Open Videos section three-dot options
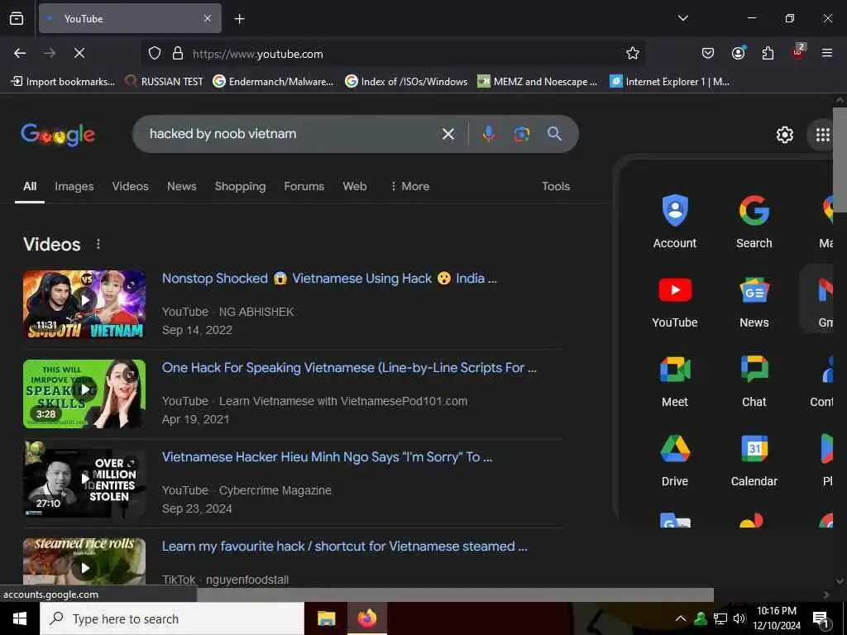The width and height of the screenshot is (847, 635). click(98, 244)
